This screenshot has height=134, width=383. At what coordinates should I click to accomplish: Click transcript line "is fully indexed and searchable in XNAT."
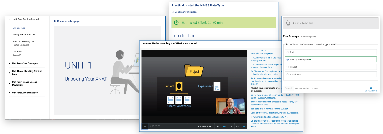coord(269,117)
